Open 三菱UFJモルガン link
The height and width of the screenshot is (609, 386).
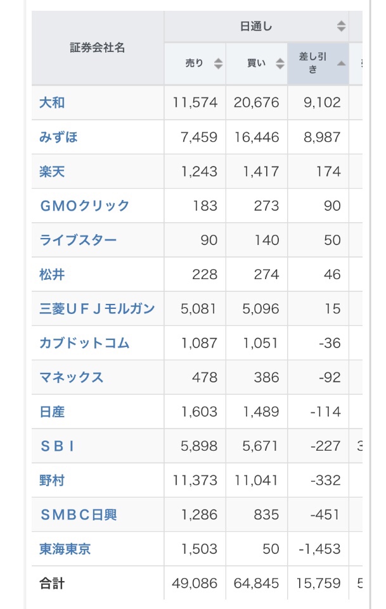click(97, 308)
